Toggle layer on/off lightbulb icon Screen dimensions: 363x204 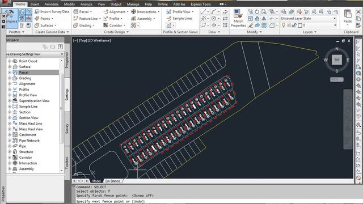284,25
